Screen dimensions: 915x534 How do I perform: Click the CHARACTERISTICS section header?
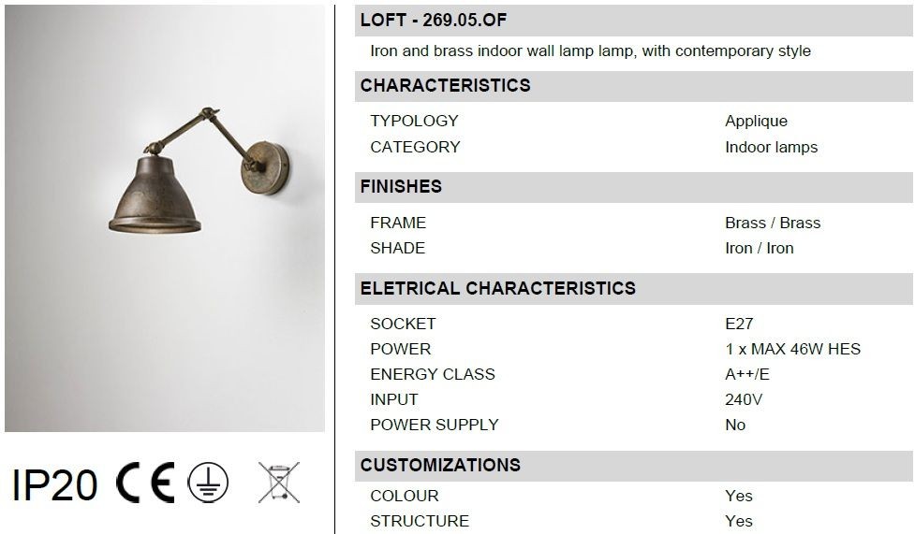point(633,86)
